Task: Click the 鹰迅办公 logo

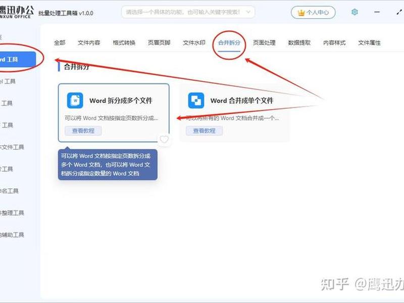Action: [17, 12]
